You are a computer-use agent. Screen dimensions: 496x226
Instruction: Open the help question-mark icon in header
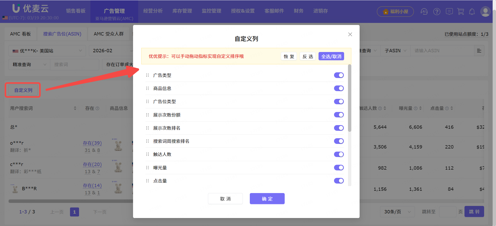437,12
